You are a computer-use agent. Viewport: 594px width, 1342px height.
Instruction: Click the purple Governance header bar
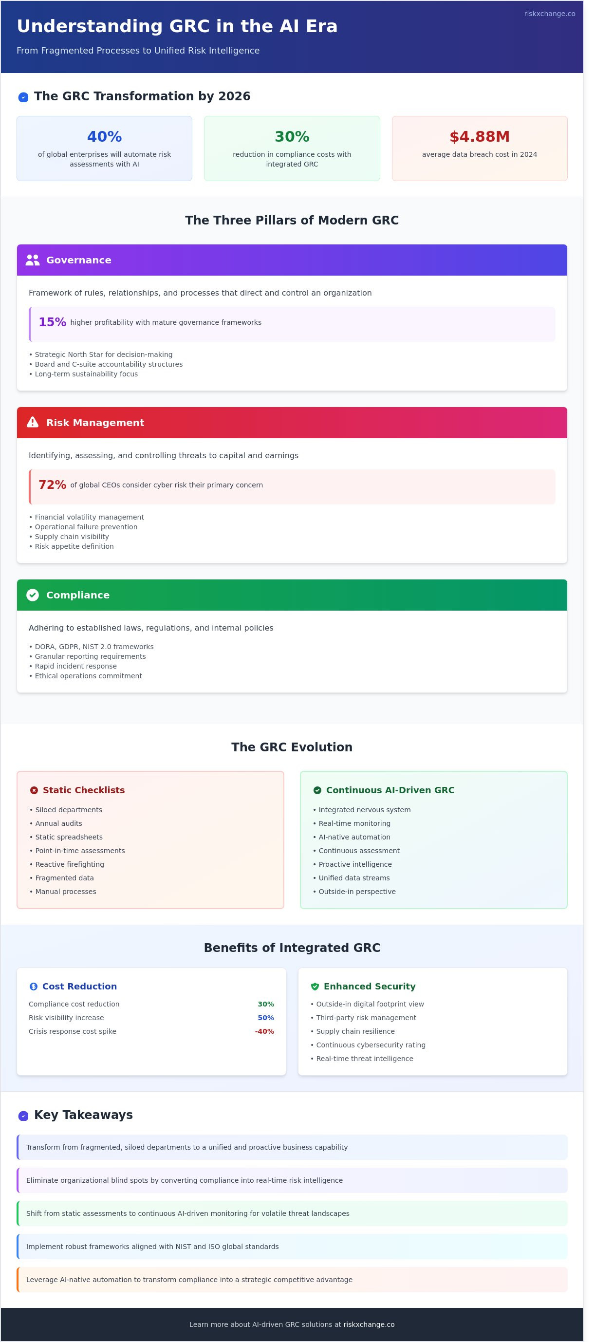coord(292,260)
